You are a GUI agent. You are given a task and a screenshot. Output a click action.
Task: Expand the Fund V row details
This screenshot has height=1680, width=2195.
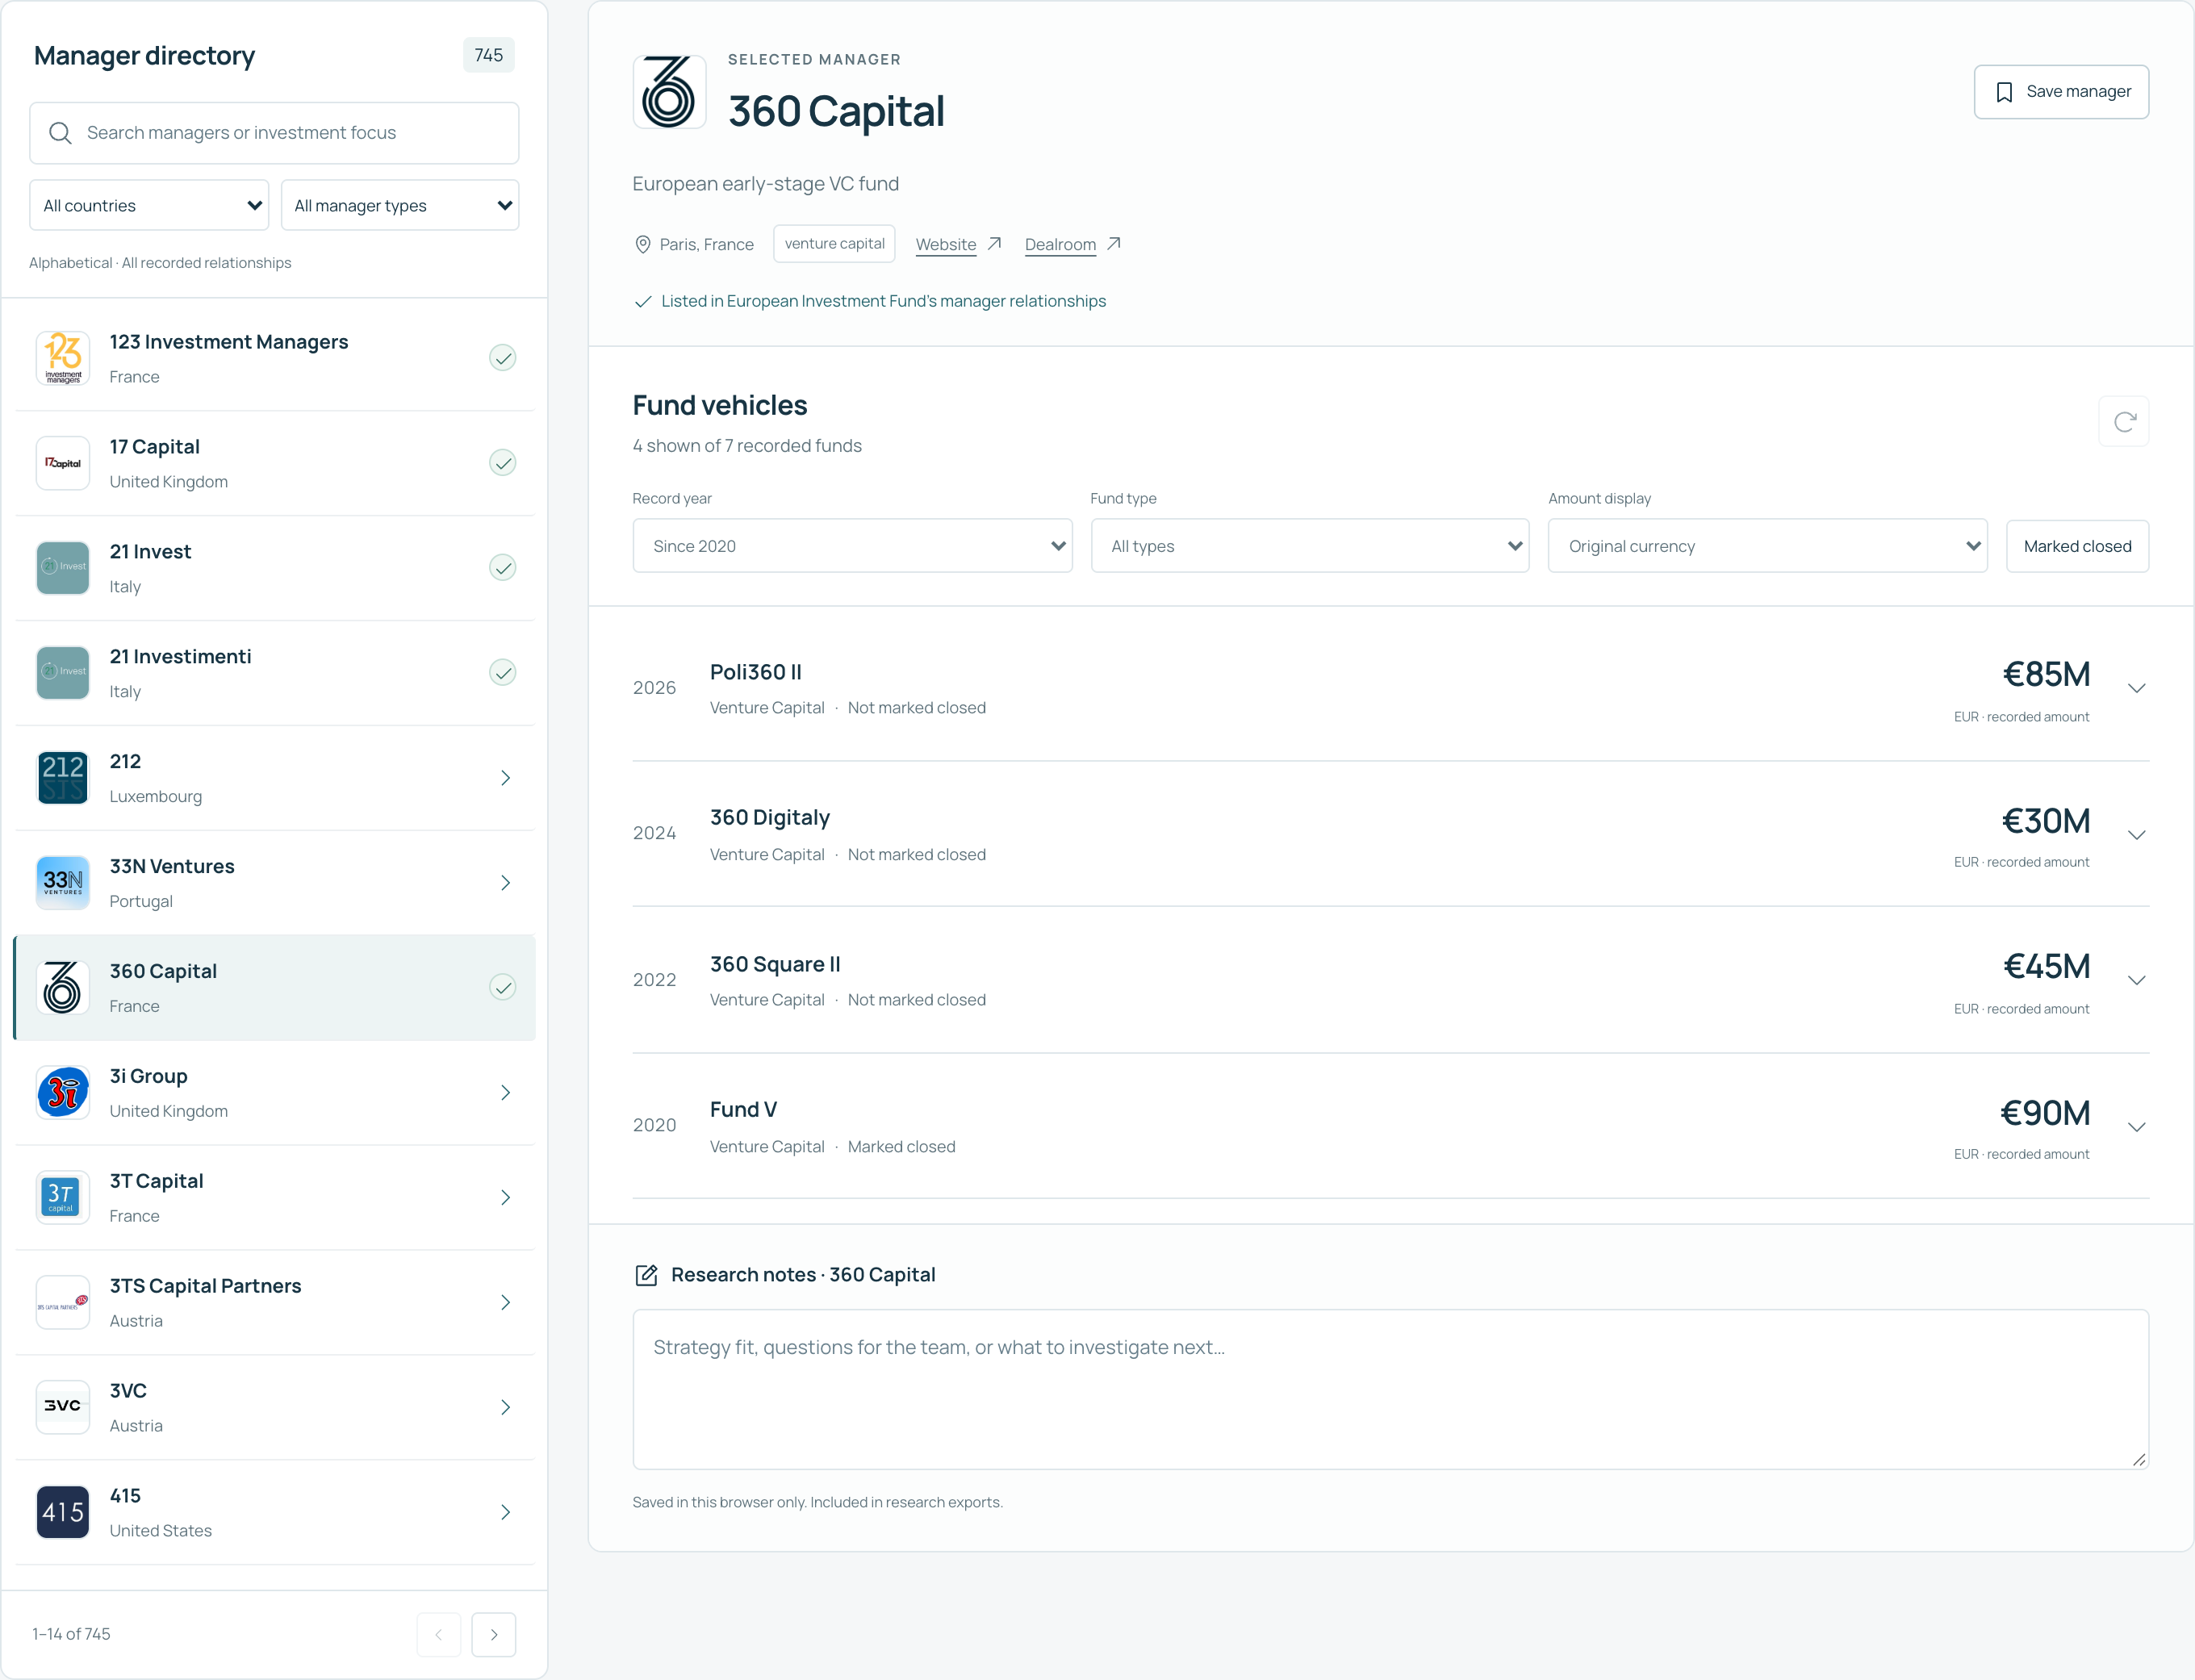tap(2136, 1127)
